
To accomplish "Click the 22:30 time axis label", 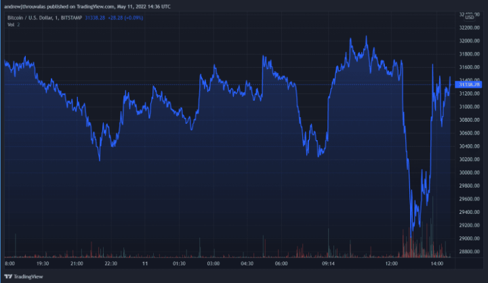I will click(110, 263).
